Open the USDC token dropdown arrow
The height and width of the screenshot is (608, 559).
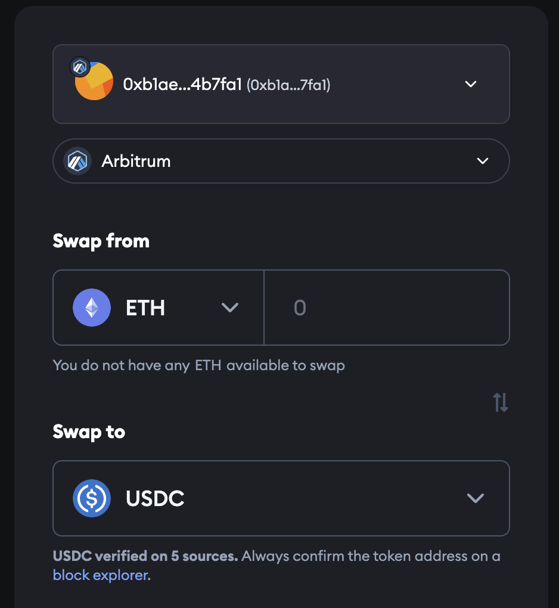point(475,498)
